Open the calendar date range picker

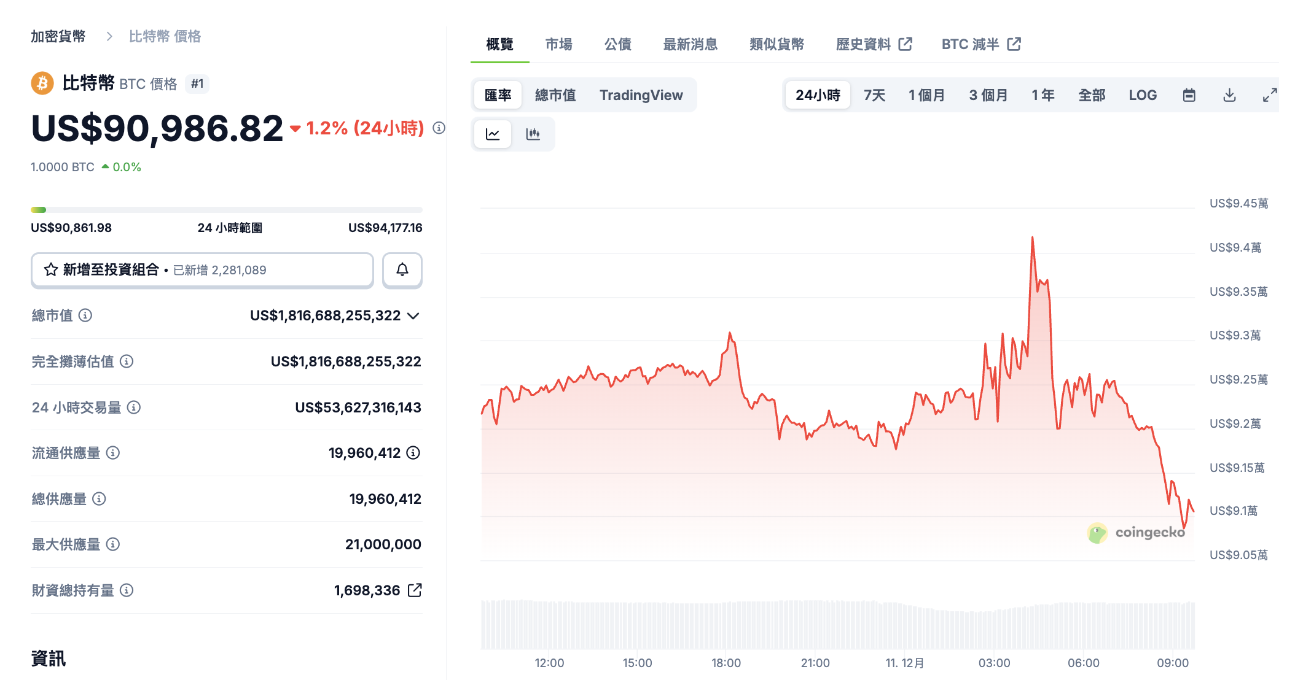click(x=1189, y=95)
